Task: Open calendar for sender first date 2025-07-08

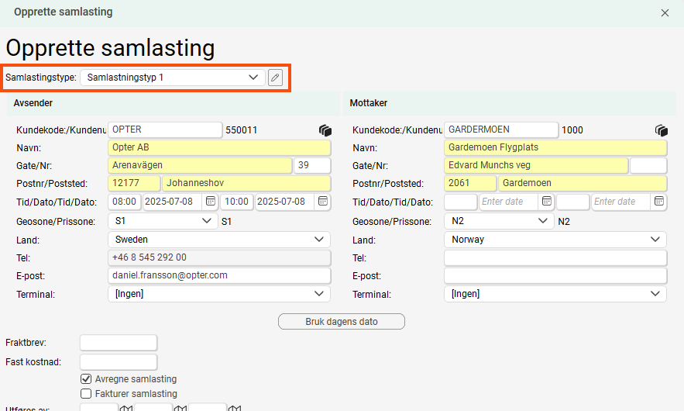Action: tap(210, 202)
